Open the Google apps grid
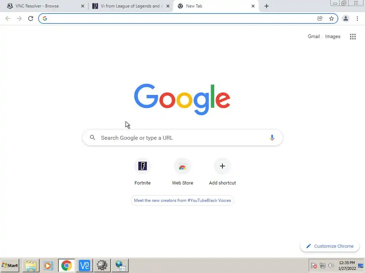The height and width of the screenshot is (273, 365). coord(353,37)
